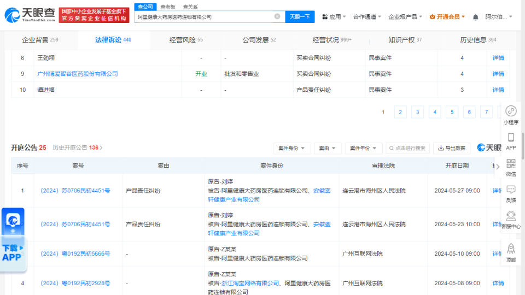525x295 pixels.
Task: Switch to the 查关系 search tab
Action: pos(190,7)
